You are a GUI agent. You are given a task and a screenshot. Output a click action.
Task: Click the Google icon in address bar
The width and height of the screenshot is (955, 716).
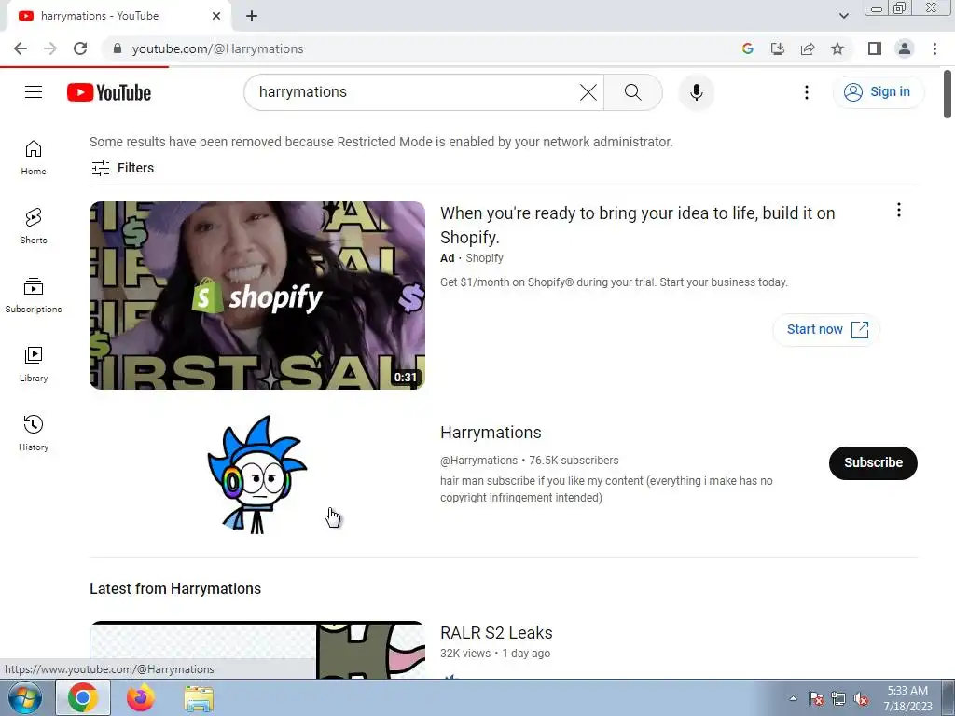(748, 48)
